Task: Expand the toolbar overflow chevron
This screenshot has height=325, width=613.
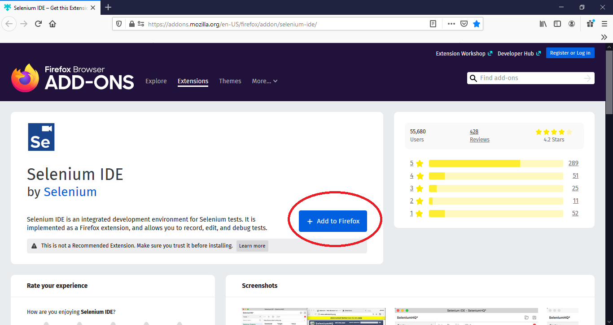Action: tap(604, 37)
